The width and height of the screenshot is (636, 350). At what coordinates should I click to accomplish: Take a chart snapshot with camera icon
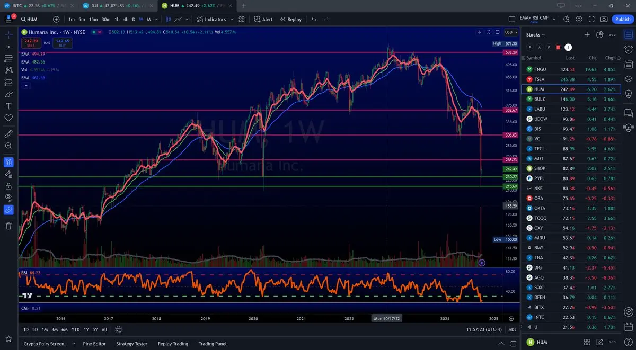pos(604,19)
